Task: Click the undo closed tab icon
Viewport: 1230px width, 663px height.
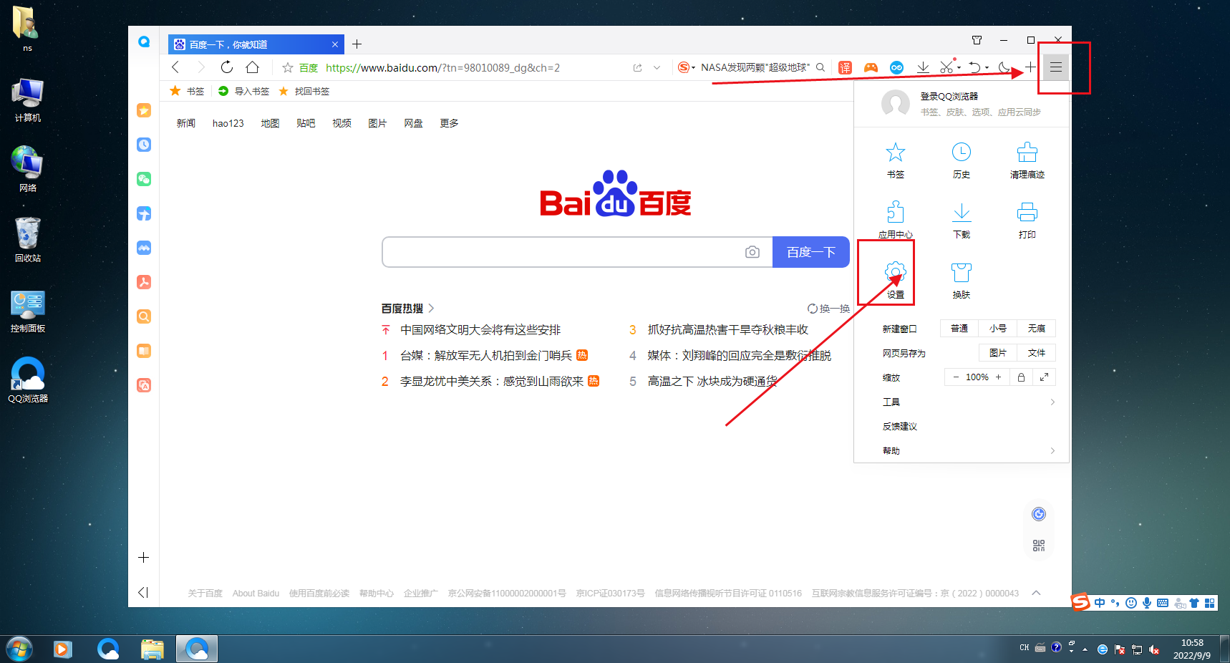Action: click(x=974, y=67)
